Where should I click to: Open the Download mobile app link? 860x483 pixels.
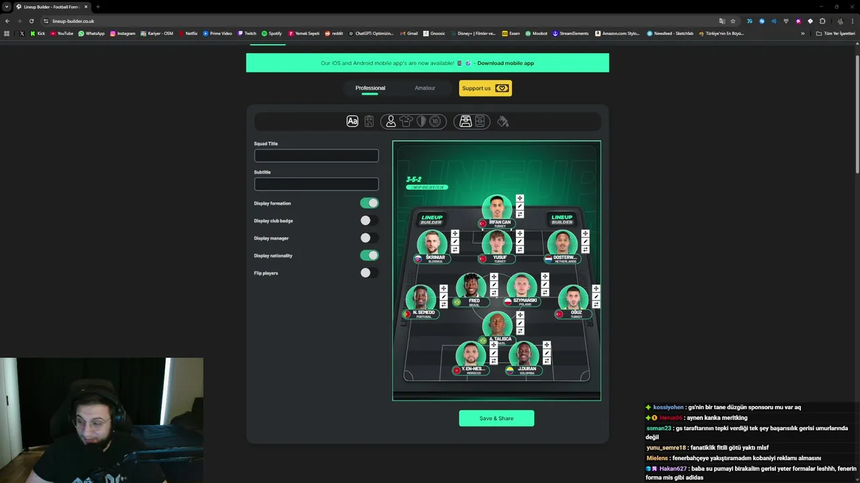pos(505,63)
